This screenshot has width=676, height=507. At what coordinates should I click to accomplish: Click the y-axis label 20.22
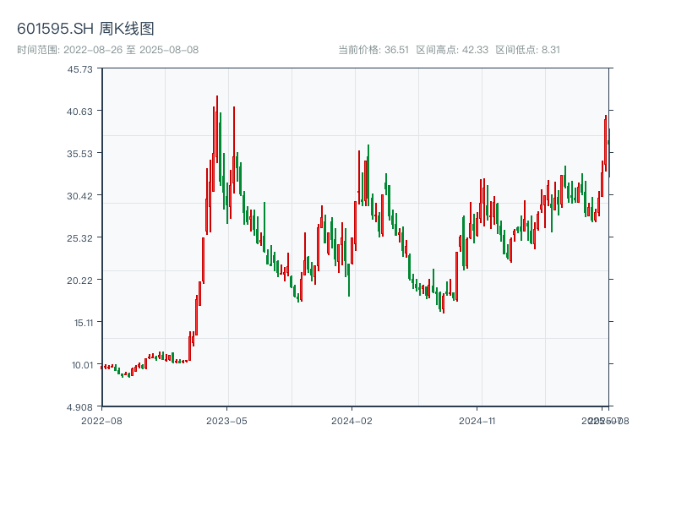coord(79,281)
